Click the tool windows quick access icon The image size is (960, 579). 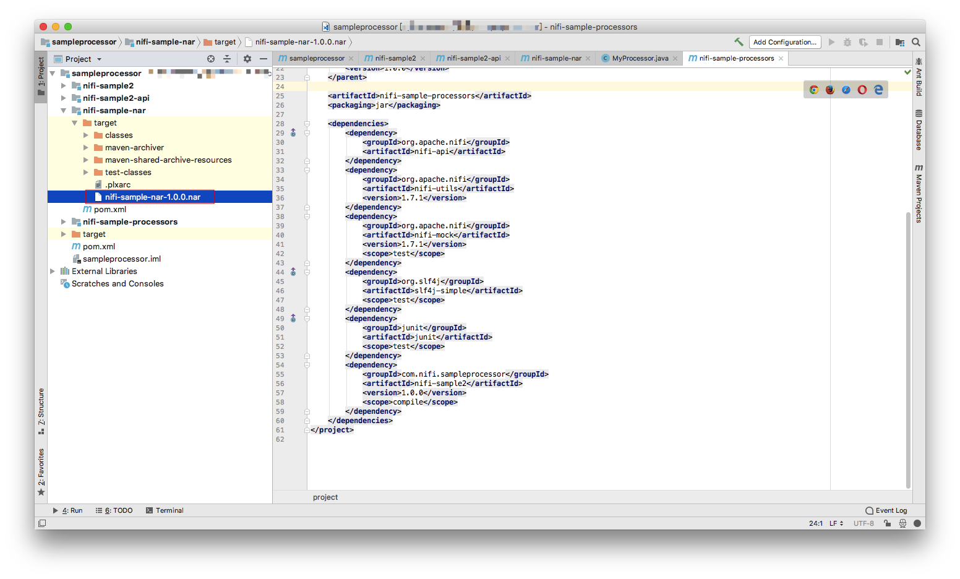[42, 523]
